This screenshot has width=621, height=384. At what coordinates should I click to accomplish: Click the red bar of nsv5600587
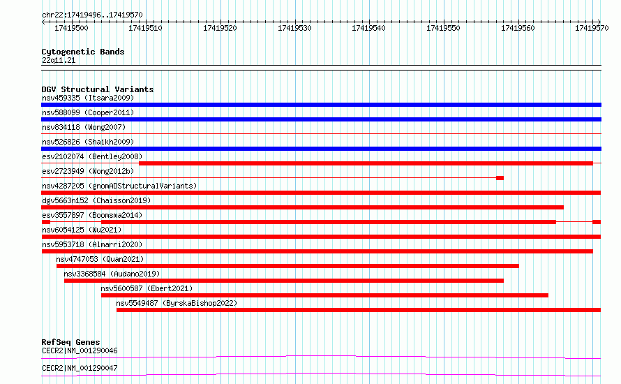click(324, 295)
